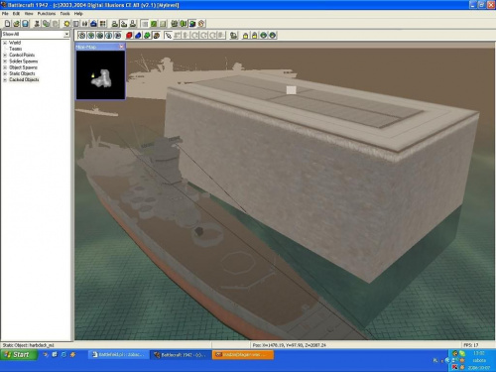Click the first yellow padlock icon
Image resolution: width=496 pixels, height=372 pixels.
pos(246,36)
